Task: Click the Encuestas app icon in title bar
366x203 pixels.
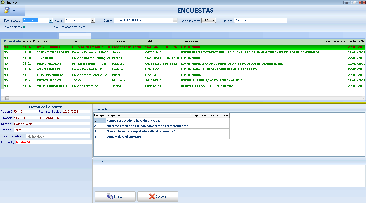Action: pyautogui.click(x=3, y=2)
